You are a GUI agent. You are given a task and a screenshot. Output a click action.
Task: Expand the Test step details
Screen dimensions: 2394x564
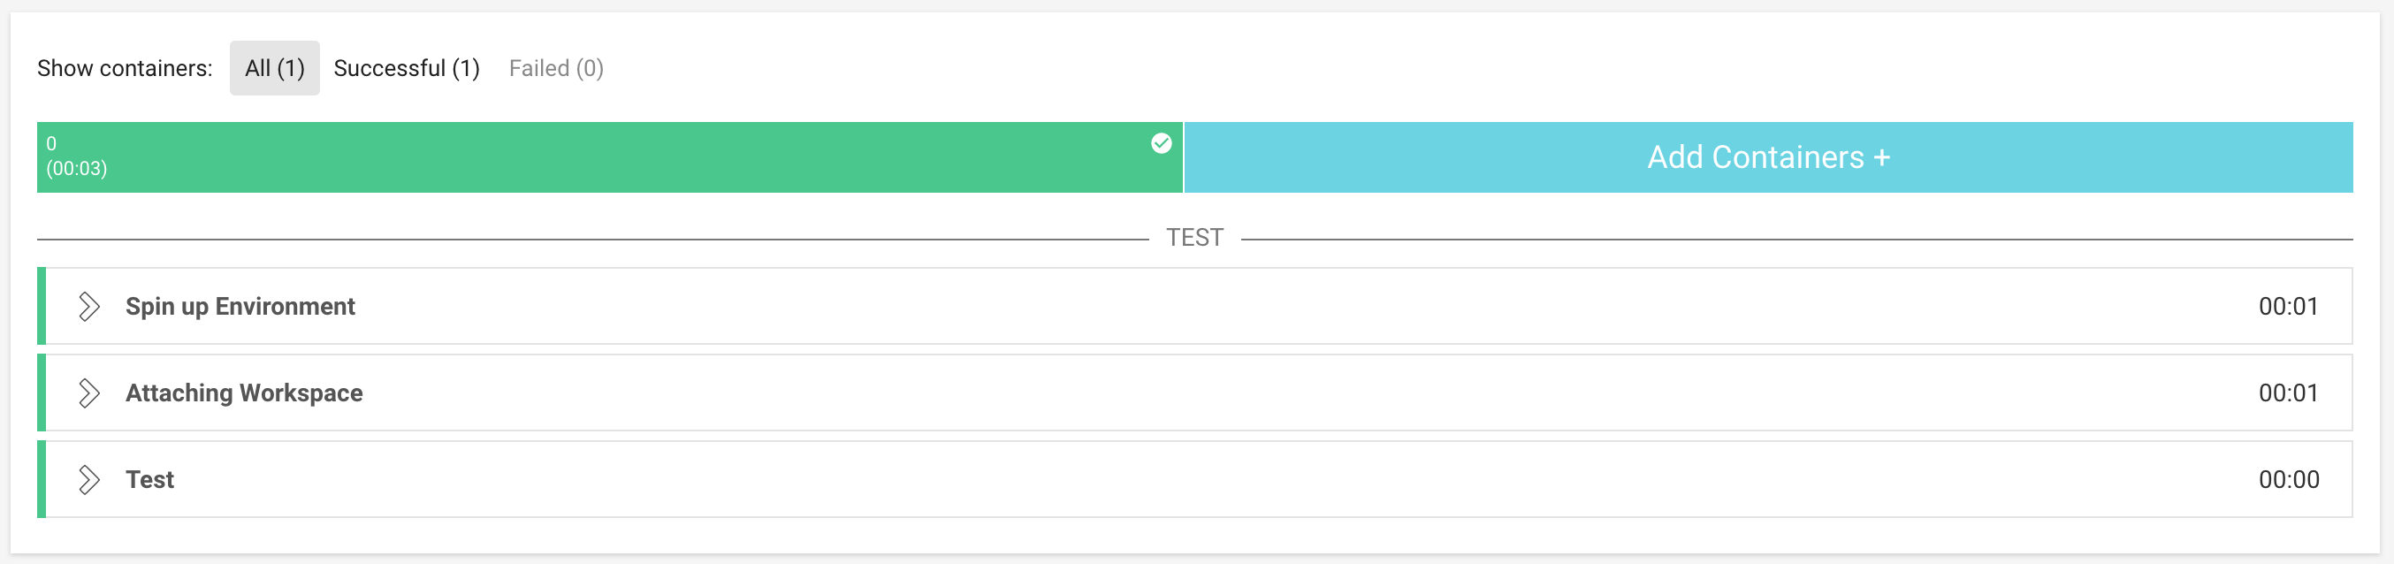90,479
